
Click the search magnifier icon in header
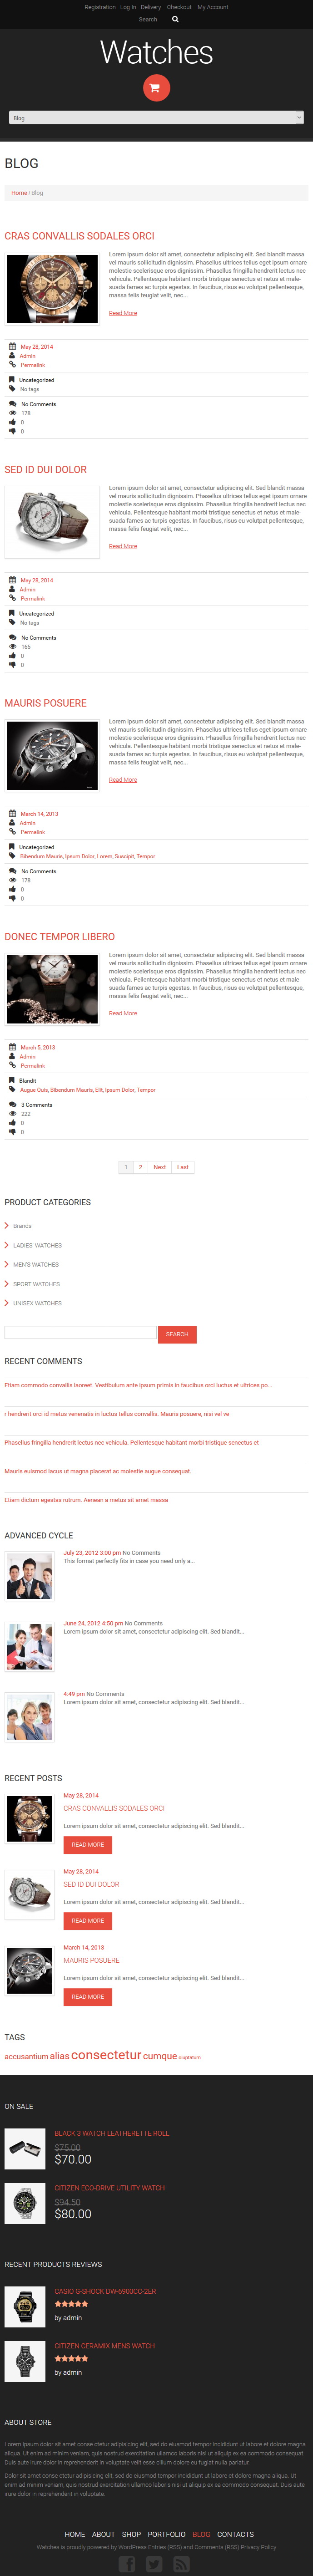(x=175, y=19)
